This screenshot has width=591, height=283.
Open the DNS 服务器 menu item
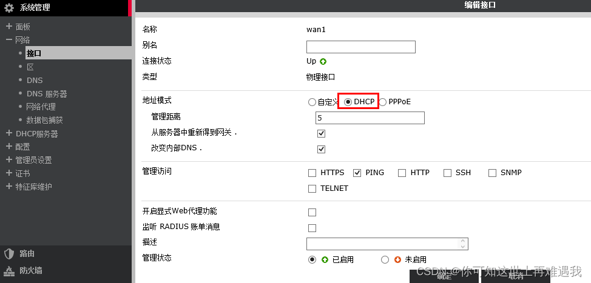click(x=47, y=94)
